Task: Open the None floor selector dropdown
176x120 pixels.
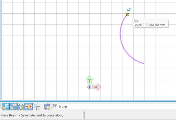Action: coord(114,107)
